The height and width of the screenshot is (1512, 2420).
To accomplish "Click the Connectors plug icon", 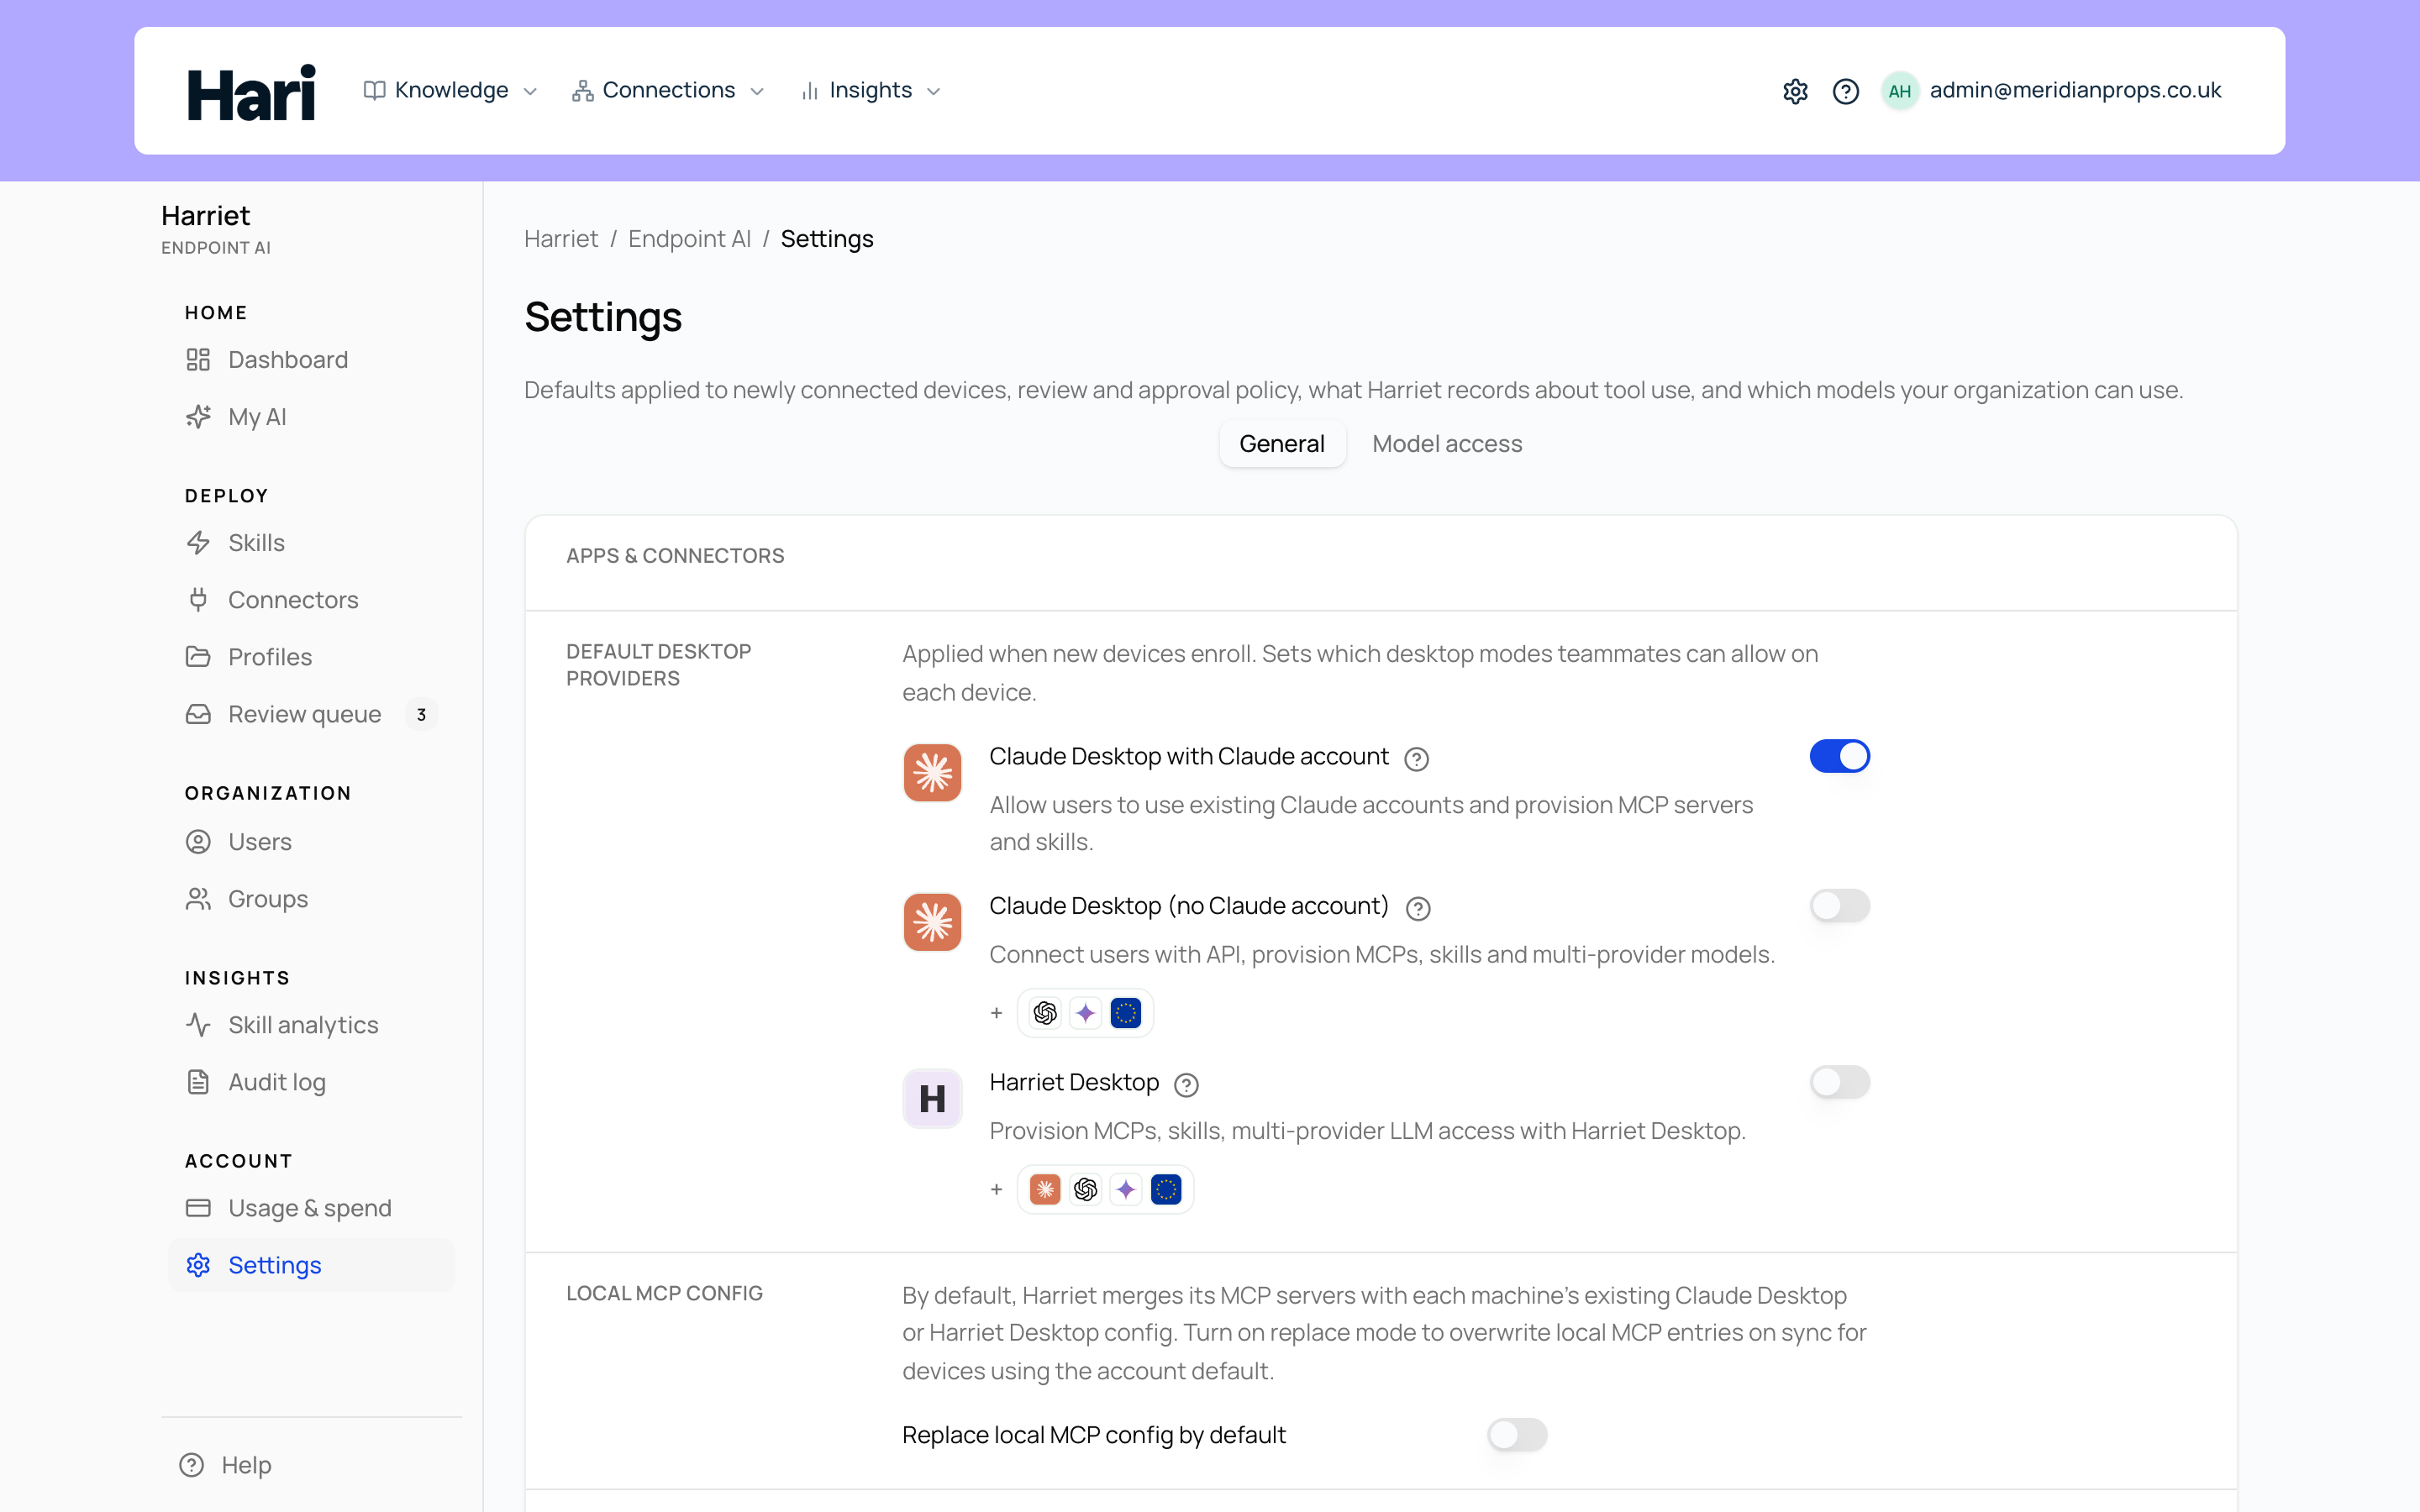I will 198,600.
